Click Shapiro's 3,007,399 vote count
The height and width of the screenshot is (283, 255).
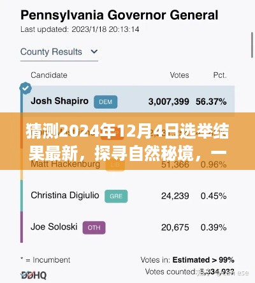click(169, 102)
